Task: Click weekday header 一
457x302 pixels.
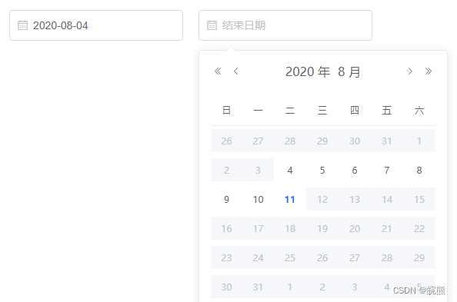Action: [258, 111]
